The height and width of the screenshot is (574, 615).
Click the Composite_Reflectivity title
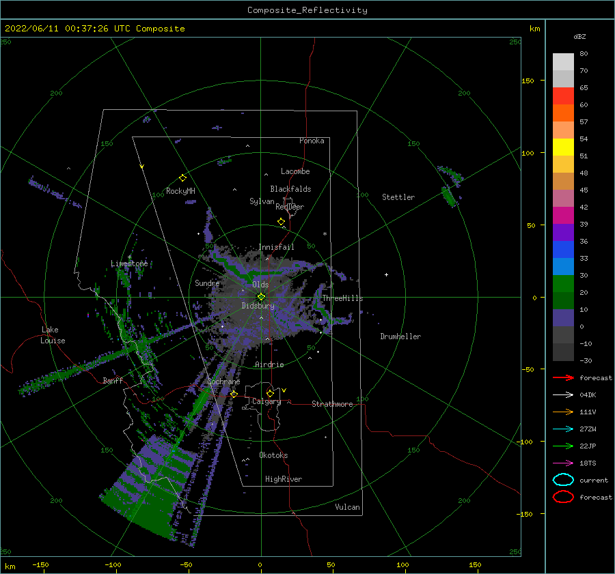tap(307, 10)
